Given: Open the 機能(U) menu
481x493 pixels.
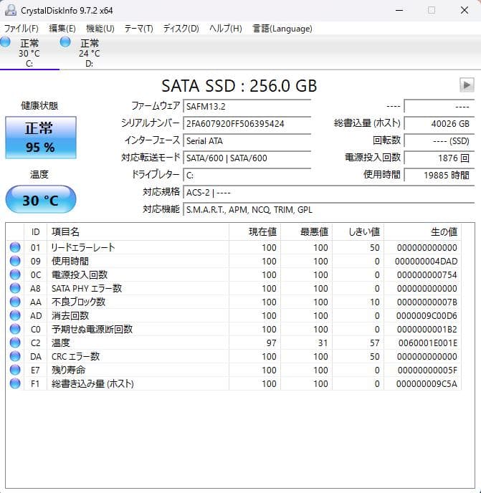Looking at the screenshot, I should 100,29.
